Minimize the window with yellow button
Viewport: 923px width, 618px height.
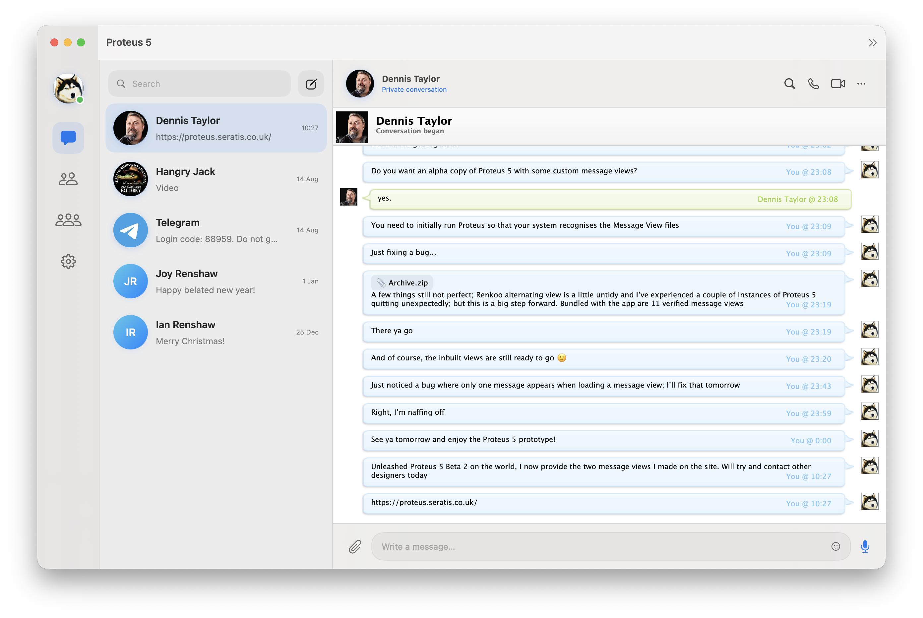point(68,42)
